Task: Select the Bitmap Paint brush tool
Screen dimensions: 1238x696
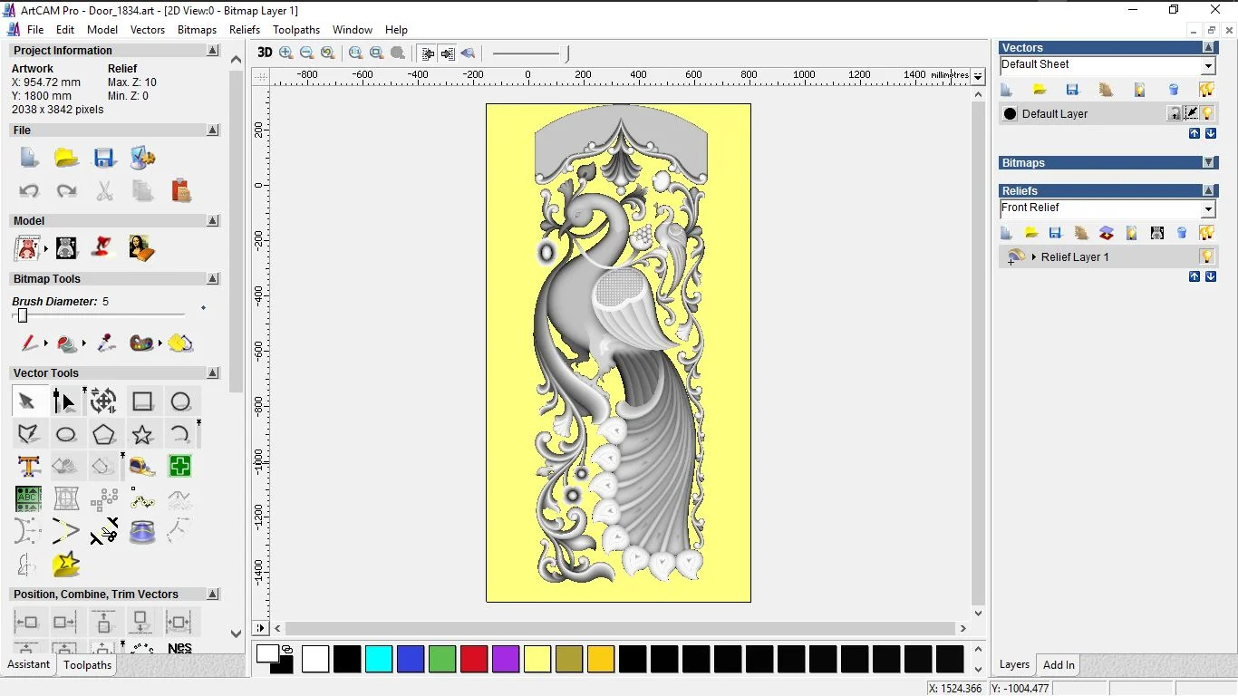Action: (x=28, y=343)
